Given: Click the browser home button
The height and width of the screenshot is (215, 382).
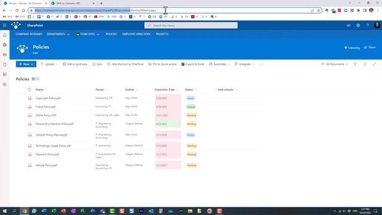Looking at the screenshot, I should [23, 11].
